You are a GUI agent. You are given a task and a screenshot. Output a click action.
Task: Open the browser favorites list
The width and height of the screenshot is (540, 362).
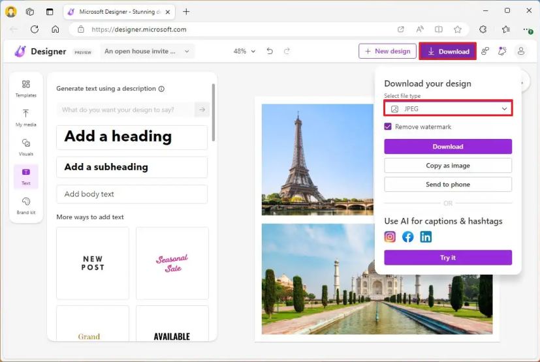point(505,29)
